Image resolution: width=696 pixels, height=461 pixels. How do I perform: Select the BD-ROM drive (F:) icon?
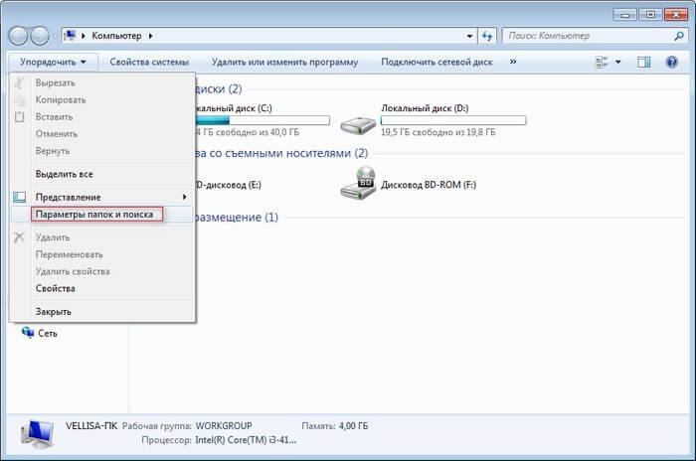point(358,183)
